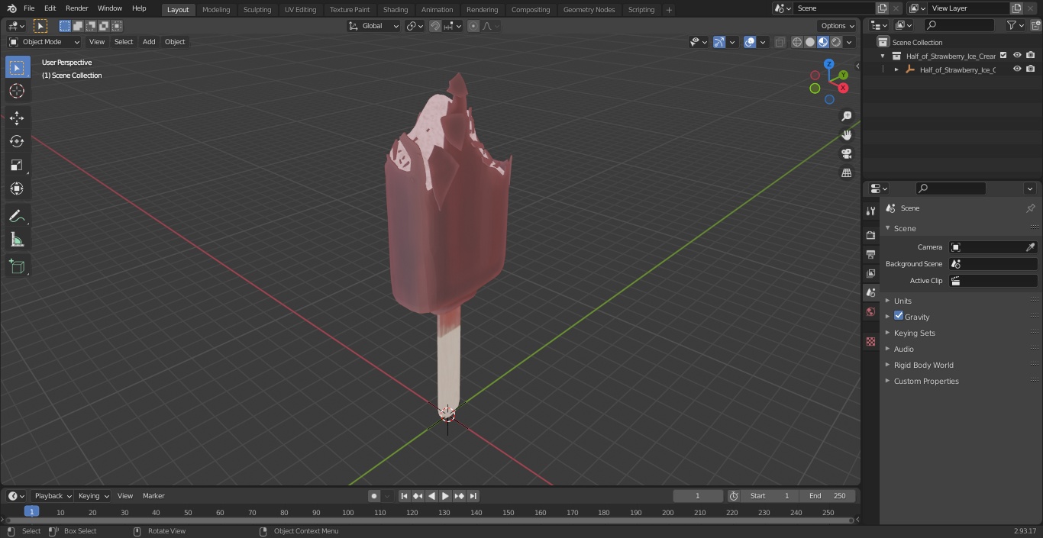Hide Half_of_Strawberry_Ice_Crear collection in viewport
This screenshot has height=538, width=1043.
pos(1017,55)
